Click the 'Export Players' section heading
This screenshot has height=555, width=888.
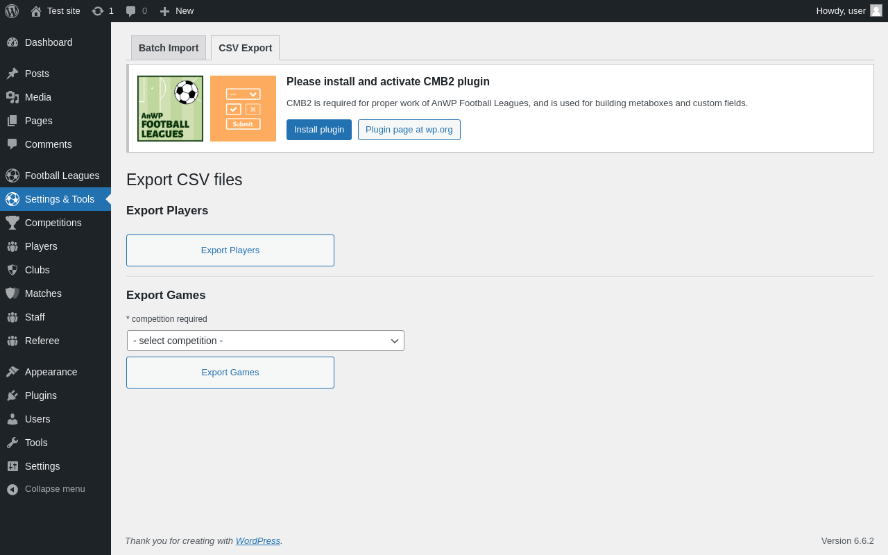(x=167, y=211)
